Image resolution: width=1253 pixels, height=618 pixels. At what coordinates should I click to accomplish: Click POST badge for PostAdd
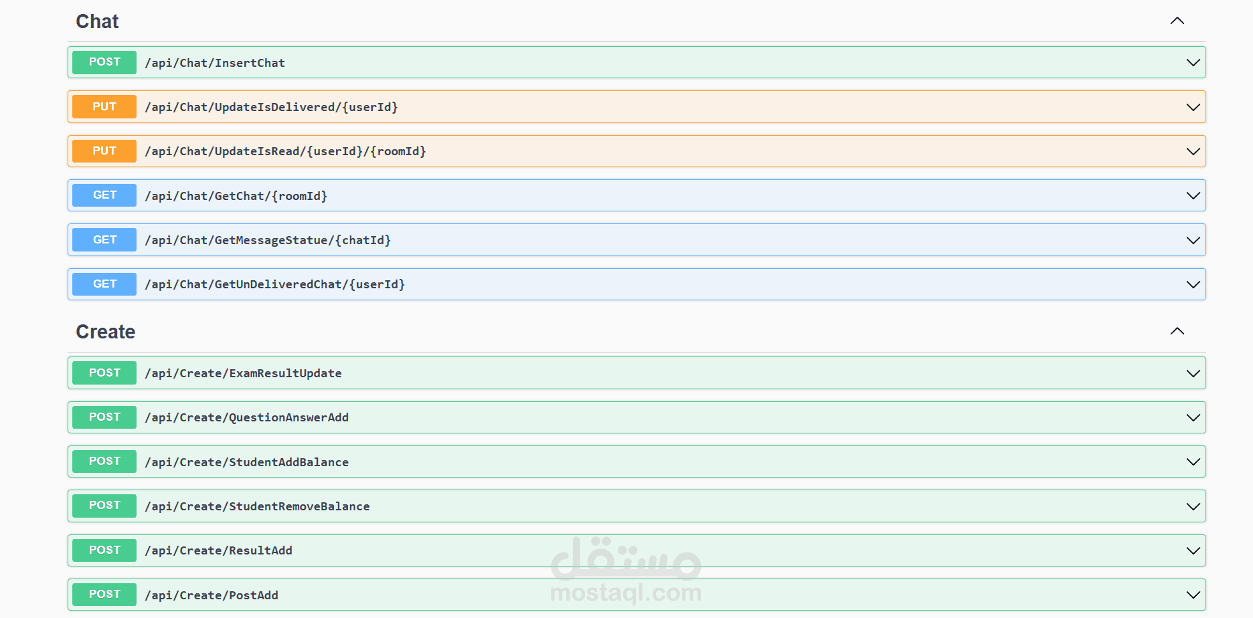pyautogui.click(x=104, y=595)
